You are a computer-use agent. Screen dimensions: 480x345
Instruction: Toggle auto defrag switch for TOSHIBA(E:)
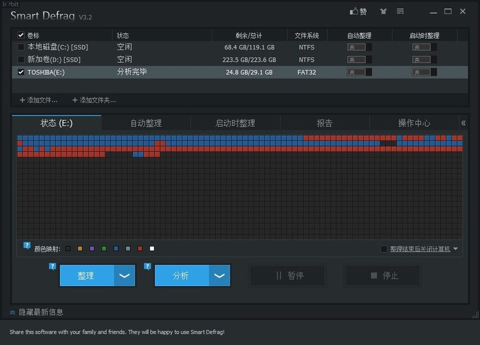(x=360, y=72)
